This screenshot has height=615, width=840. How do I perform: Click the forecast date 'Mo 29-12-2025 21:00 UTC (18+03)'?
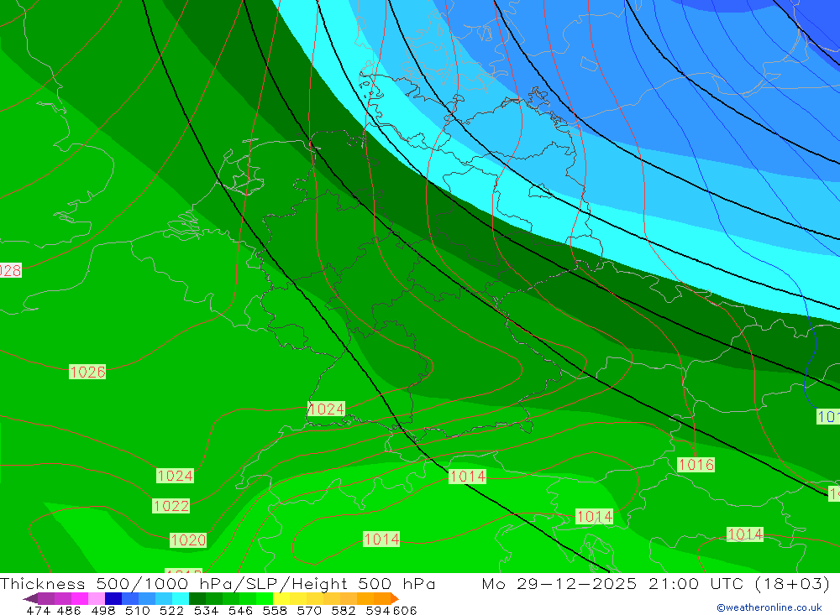[656, 583]
